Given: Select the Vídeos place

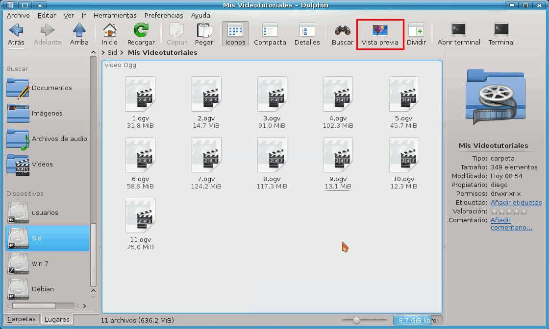Looking at the screenshot, I should (x=47, y=164).
